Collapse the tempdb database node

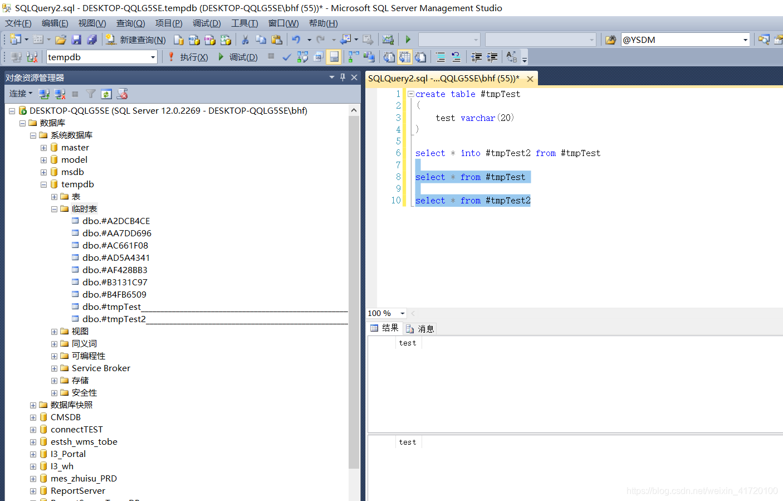click(x=43, y=184)
